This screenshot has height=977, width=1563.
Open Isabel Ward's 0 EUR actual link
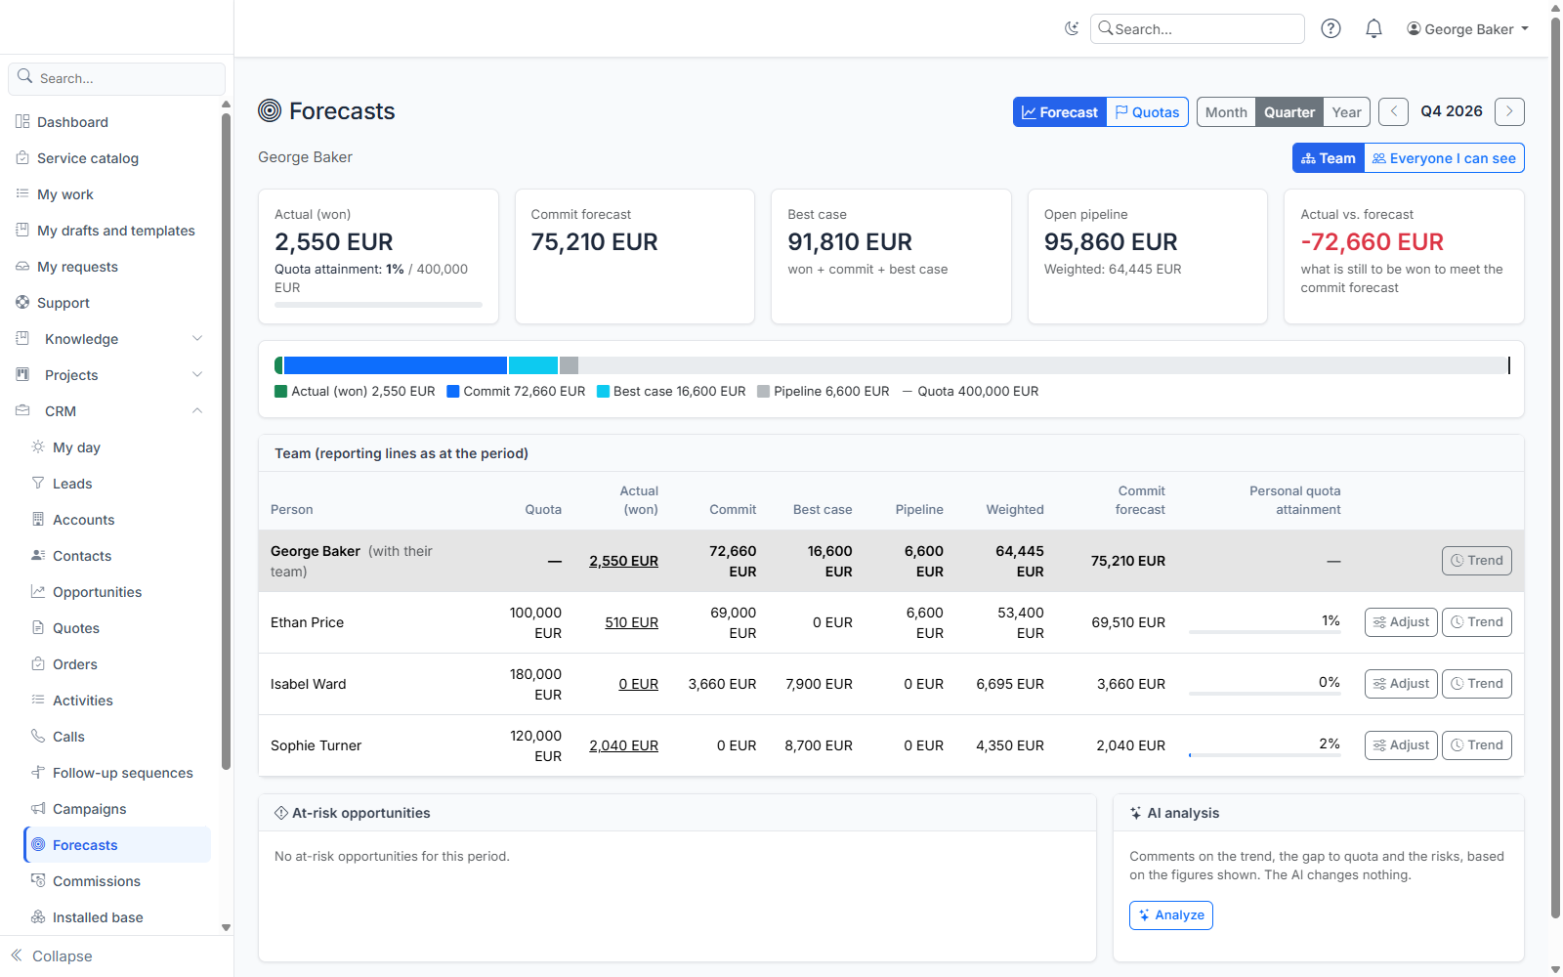pos(638,684)
